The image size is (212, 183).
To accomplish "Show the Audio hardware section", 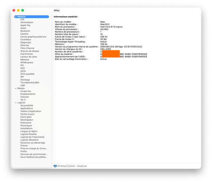I will pos(23,28).
